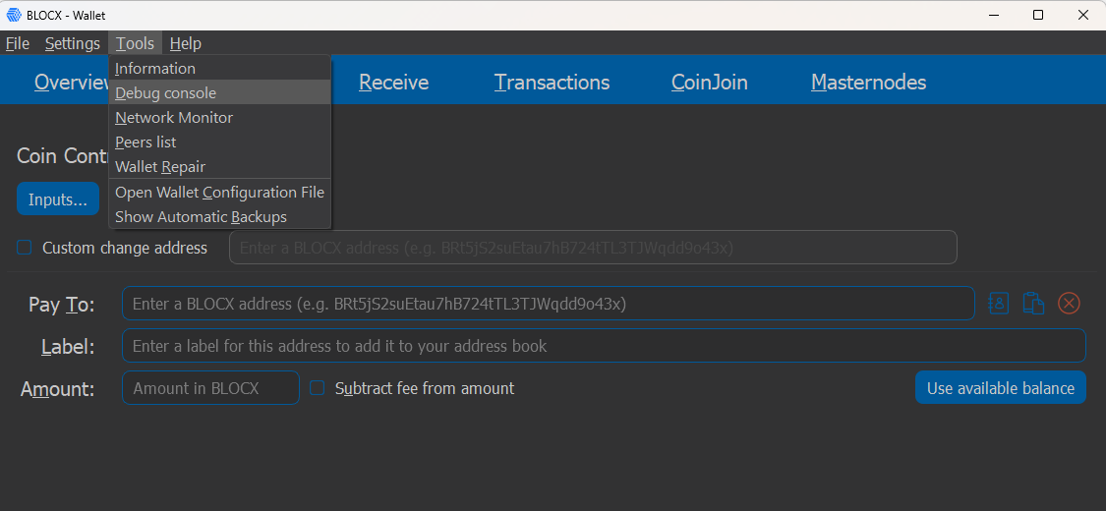This screenshot has width=1106, height=511.
Task: Maximize the BLOCX wallet window
Action: (1037, 15)
